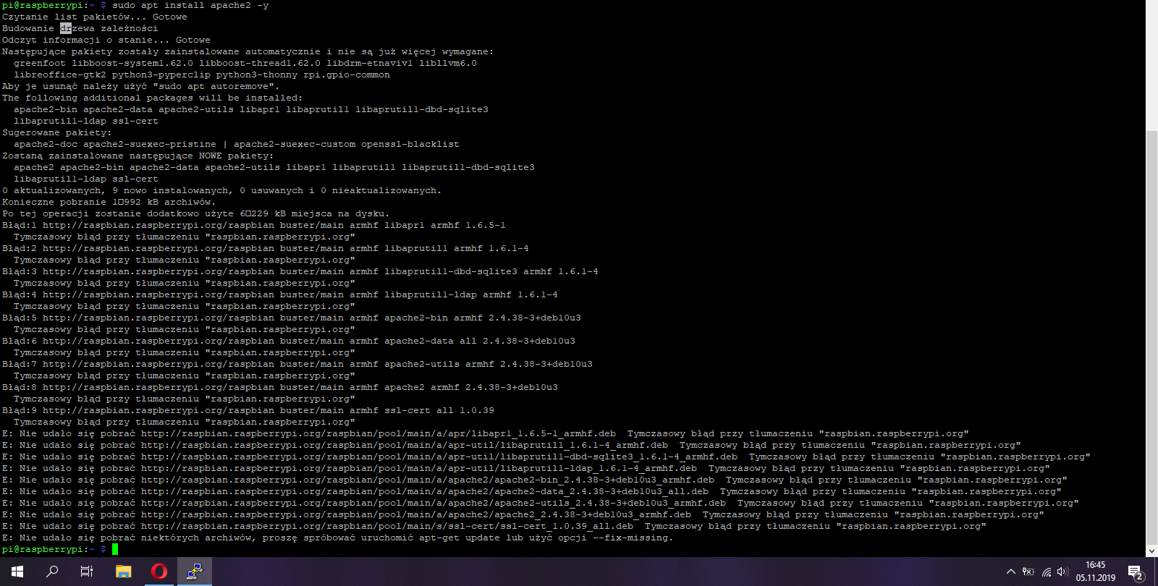Image resolution: width=1158 pixels, height=586 pixels.
Task: Click the "Błąd:4" libaprutil1-ldap error line
Action: 280,294
